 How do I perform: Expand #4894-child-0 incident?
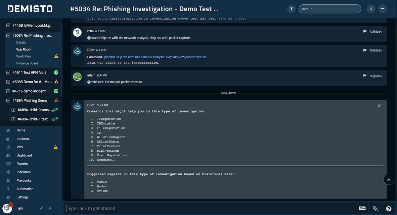pyautogui.click(x=14, y=110)
